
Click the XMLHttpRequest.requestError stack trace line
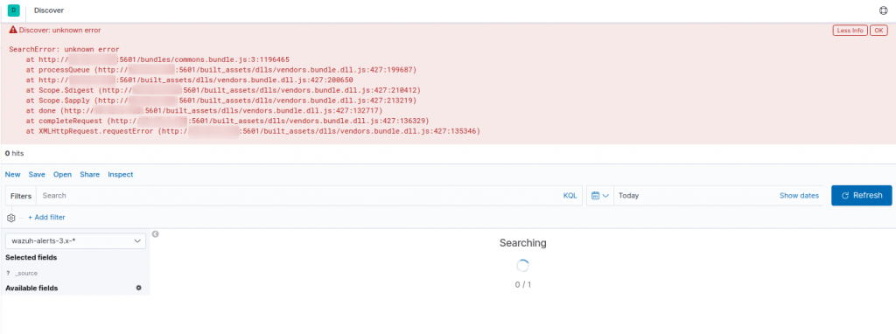coord(253,132)
